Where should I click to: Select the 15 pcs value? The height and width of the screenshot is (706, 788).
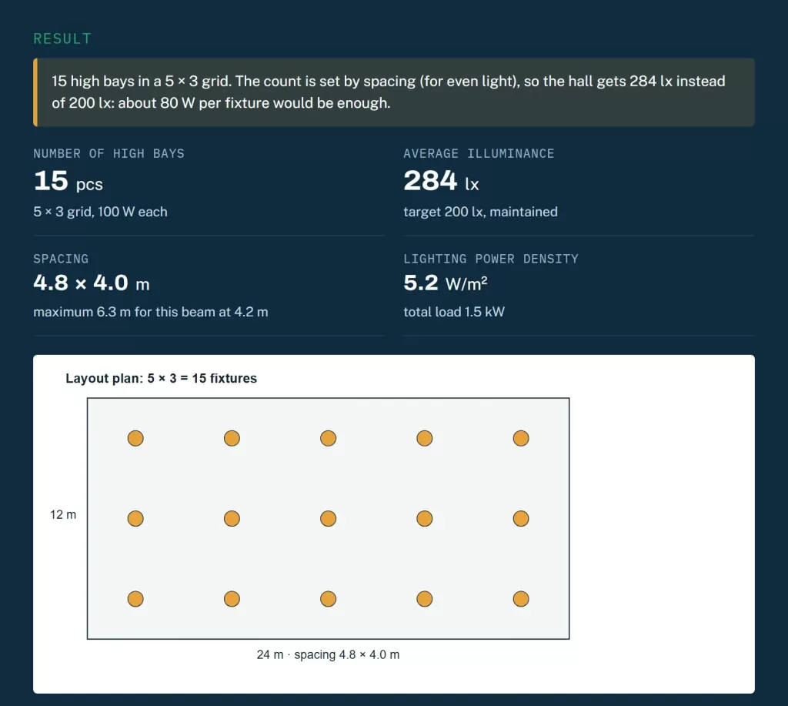[68, 181]
